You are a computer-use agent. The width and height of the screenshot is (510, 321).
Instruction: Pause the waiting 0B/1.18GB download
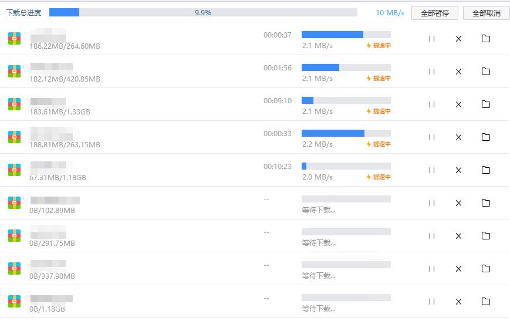[x=432, y=302]
